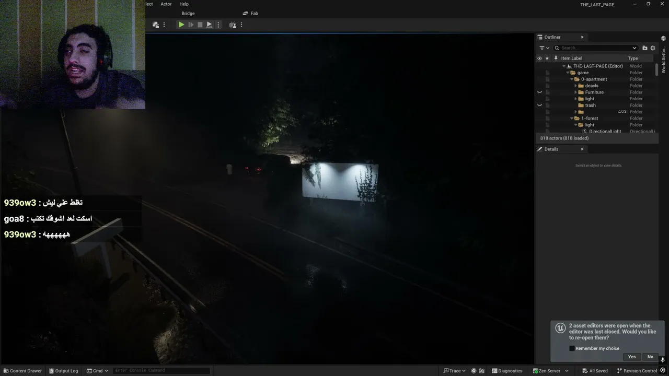Stop the simulation with the stop button
669x376 pixels.
(x=200, y=25)
